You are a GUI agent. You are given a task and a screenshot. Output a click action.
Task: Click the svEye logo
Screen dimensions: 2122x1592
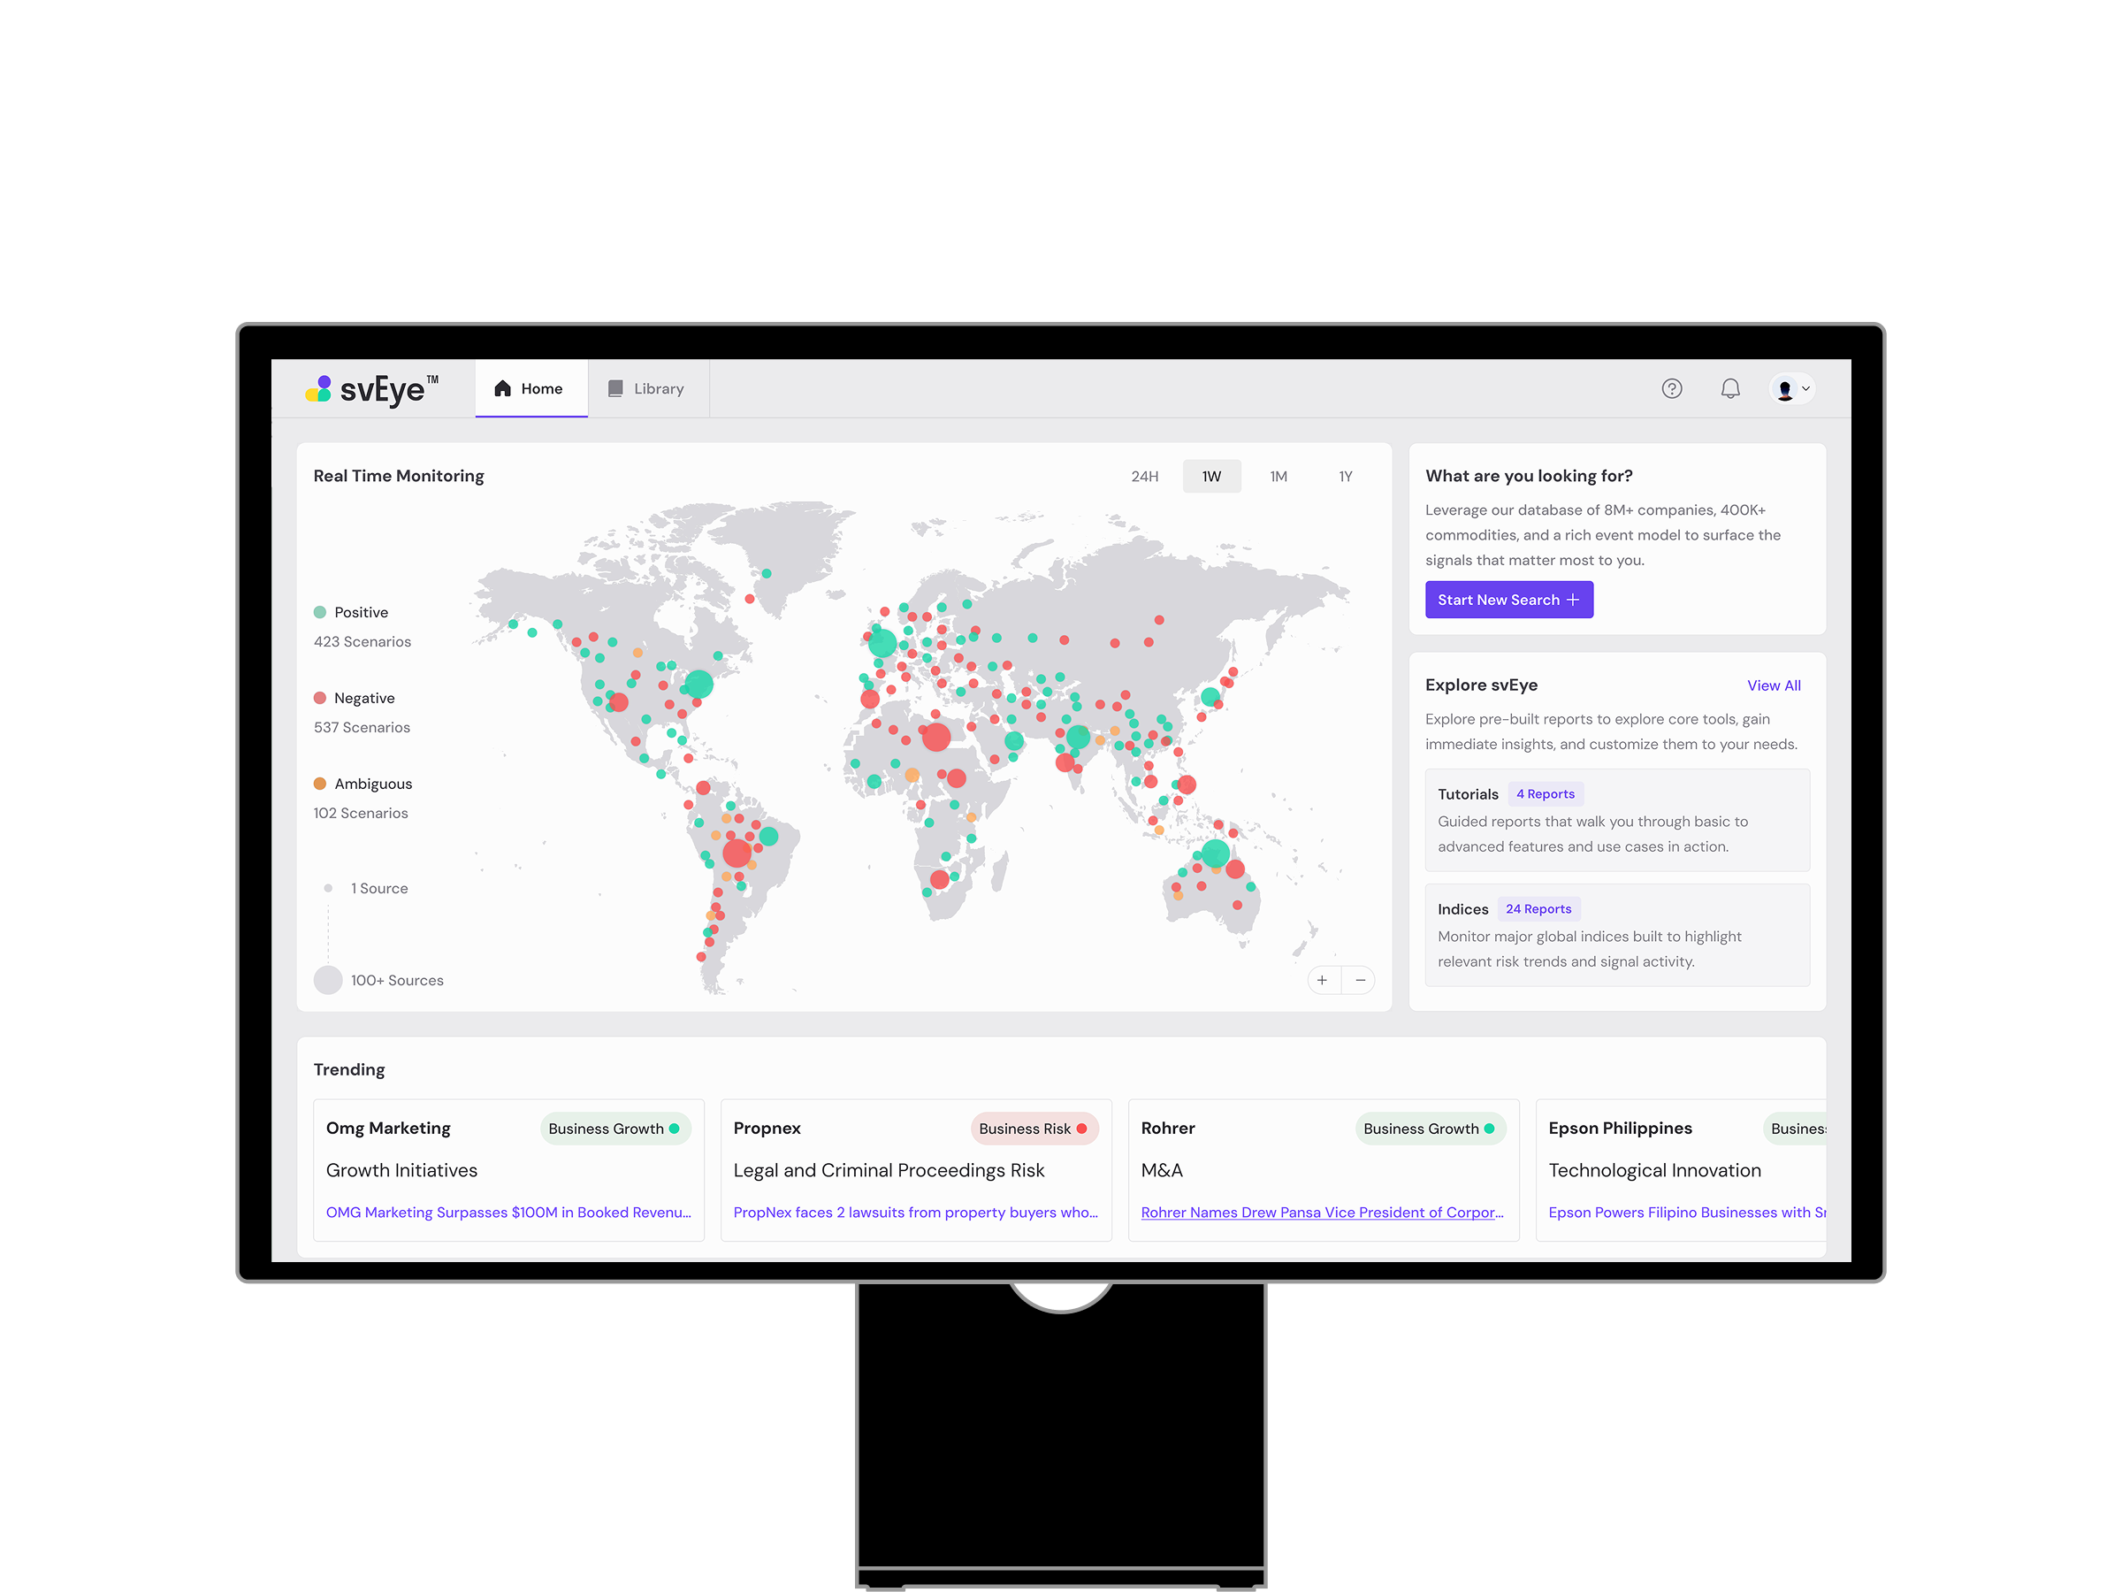[372, 388]
